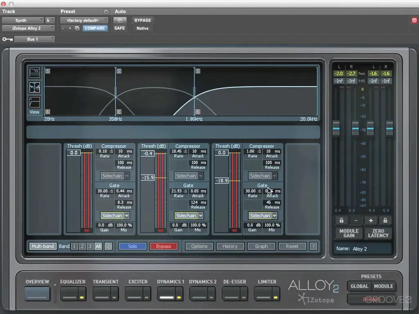
Task: Click the left input gain fader handle
Action: [336, 129]
